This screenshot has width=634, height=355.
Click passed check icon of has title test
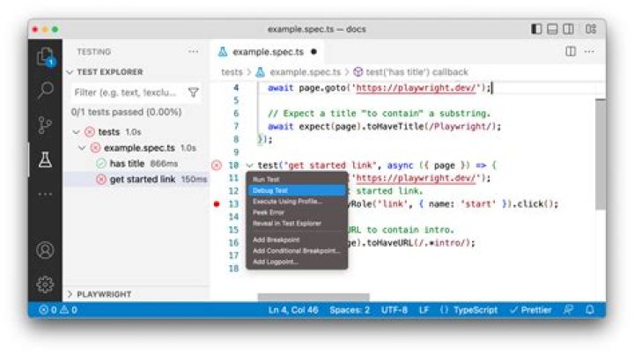(x=101, y=164)
